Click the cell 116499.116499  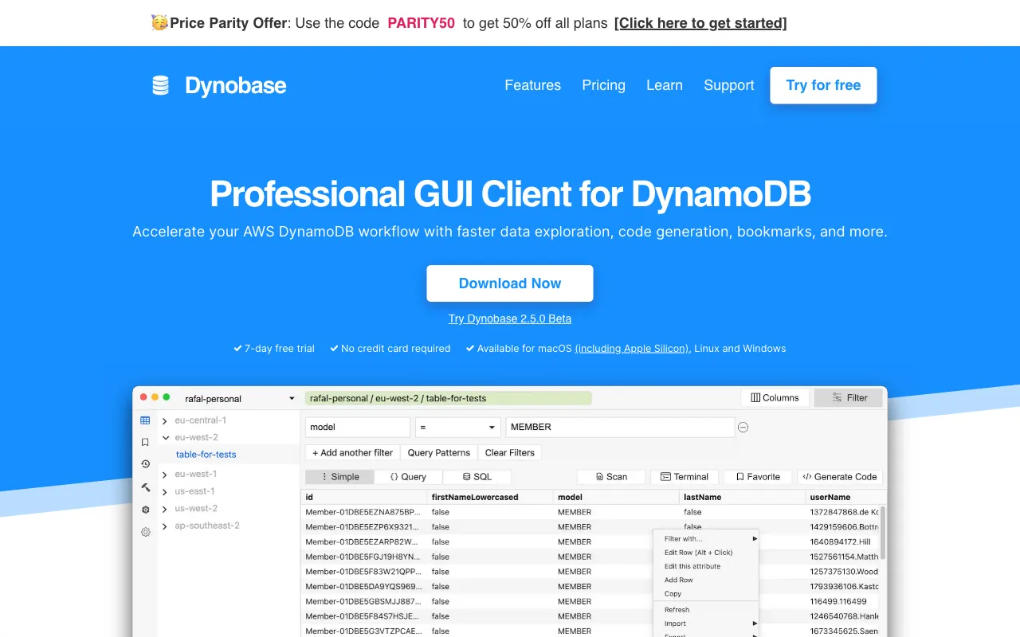pyautogui.click(x=838, y=601)
